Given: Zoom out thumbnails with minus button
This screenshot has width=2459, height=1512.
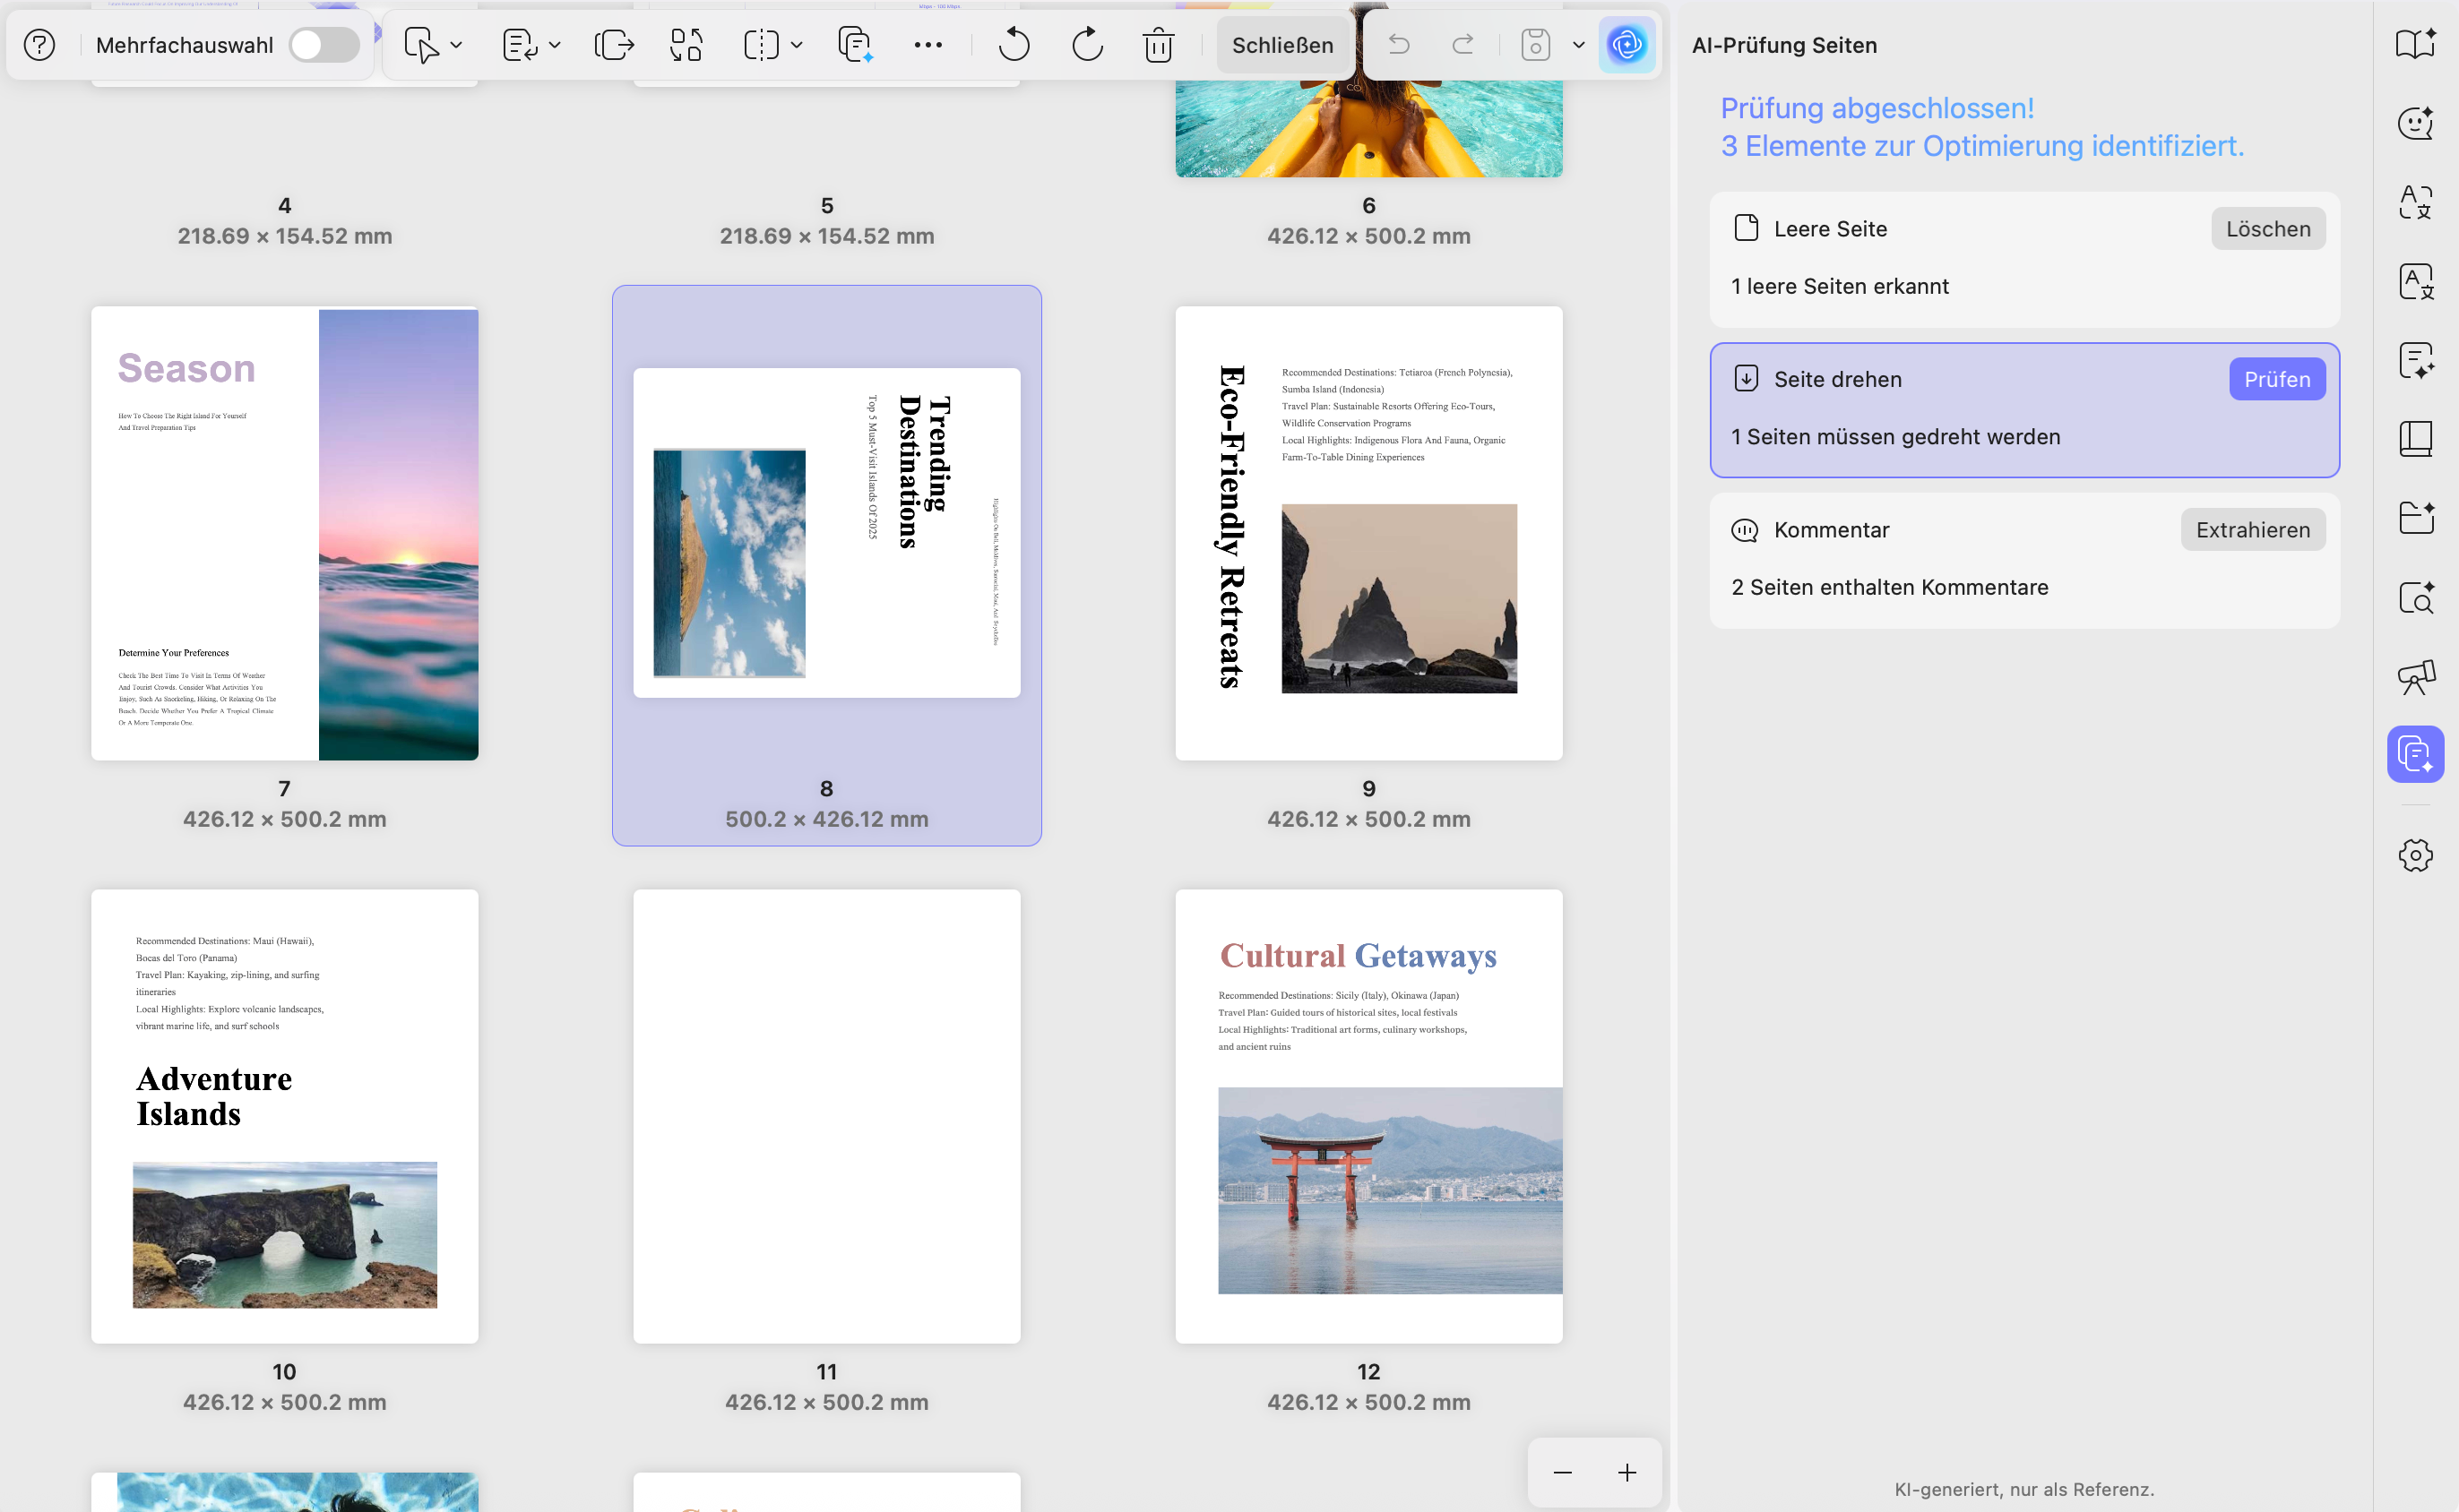Looking at the screenshot, I should (x=1562, y=1472).
